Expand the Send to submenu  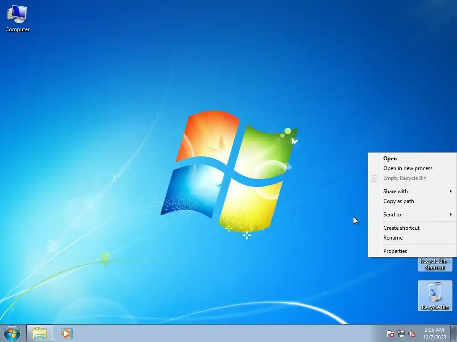(x=412, y=215)
